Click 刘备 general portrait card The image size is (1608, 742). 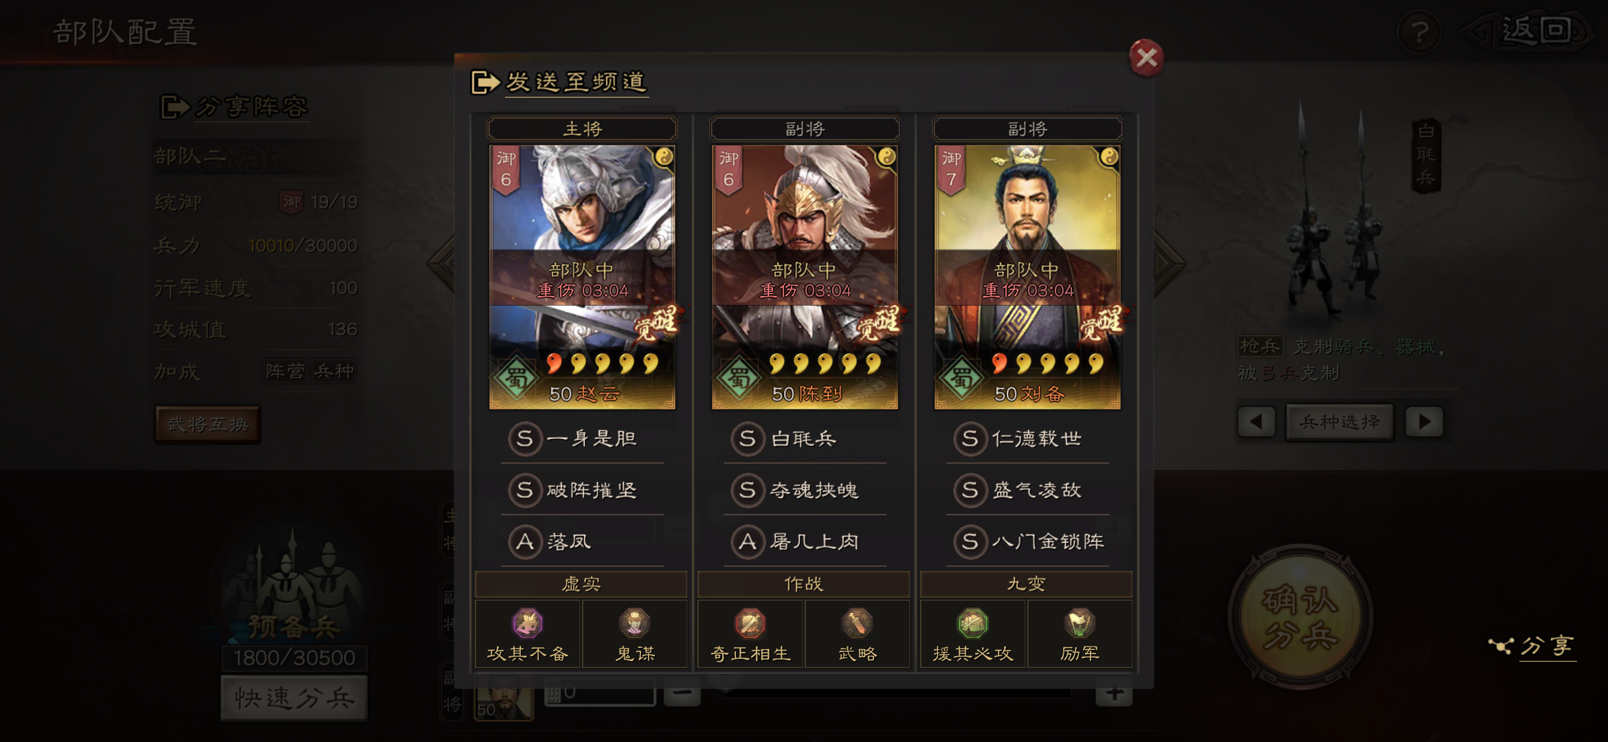coord(1027,277)
